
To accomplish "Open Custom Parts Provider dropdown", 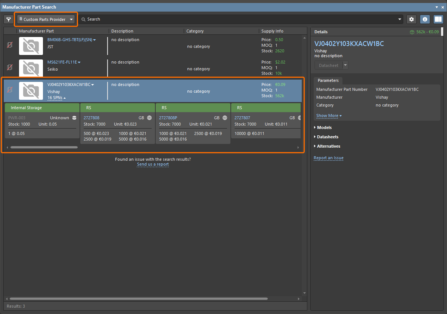I will (46, 19).
